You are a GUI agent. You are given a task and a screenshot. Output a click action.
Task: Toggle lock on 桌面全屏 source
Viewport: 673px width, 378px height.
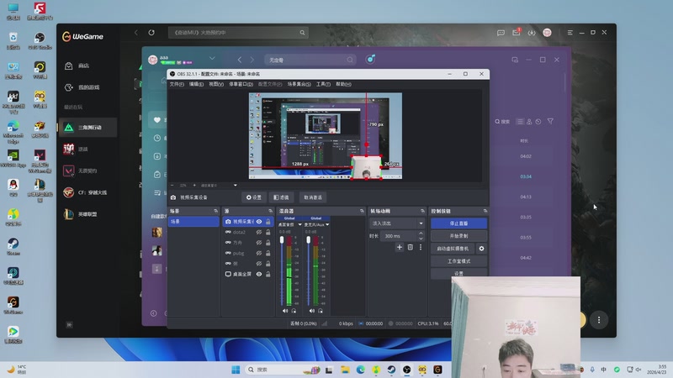click(x=268, y=274)
